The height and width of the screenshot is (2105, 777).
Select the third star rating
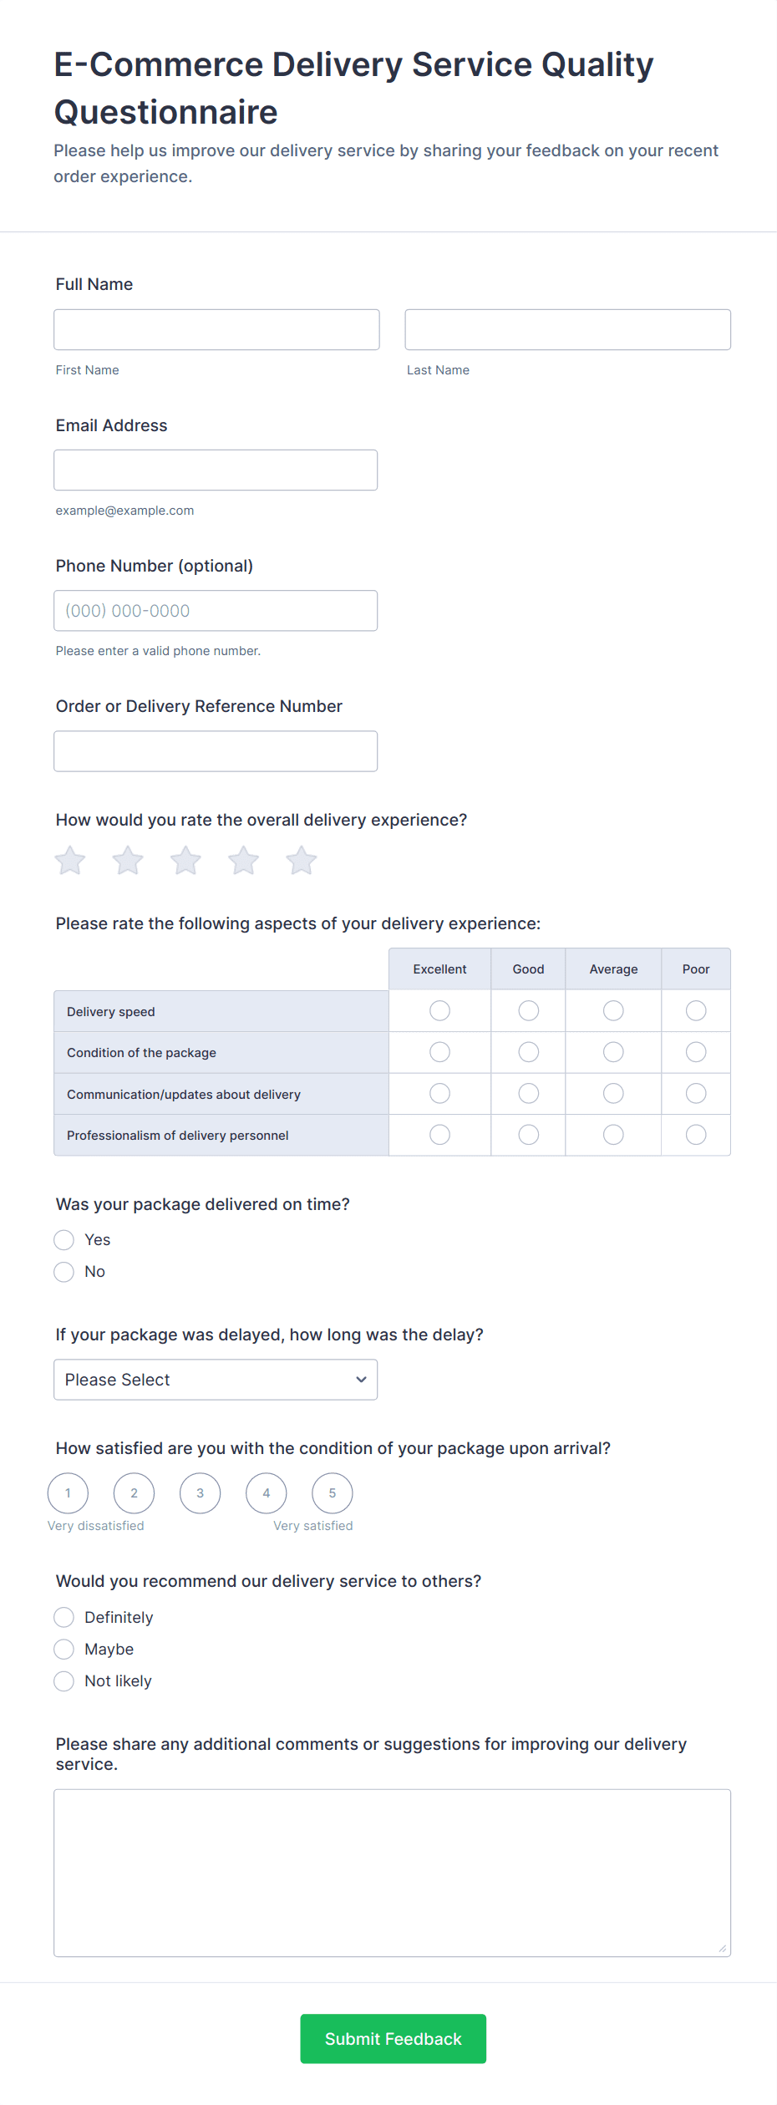(185, 861)
